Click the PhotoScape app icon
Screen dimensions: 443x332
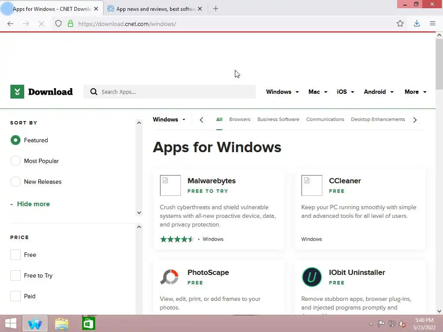[170, 277]
